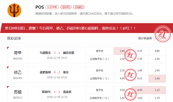
Task: Click the 周日009 match number
Action: [18, 78]
